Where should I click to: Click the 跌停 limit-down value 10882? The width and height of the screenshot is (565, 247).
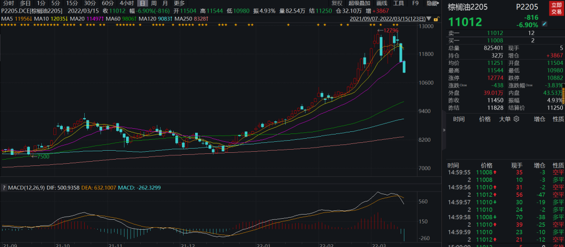click(x=554, y=78)
